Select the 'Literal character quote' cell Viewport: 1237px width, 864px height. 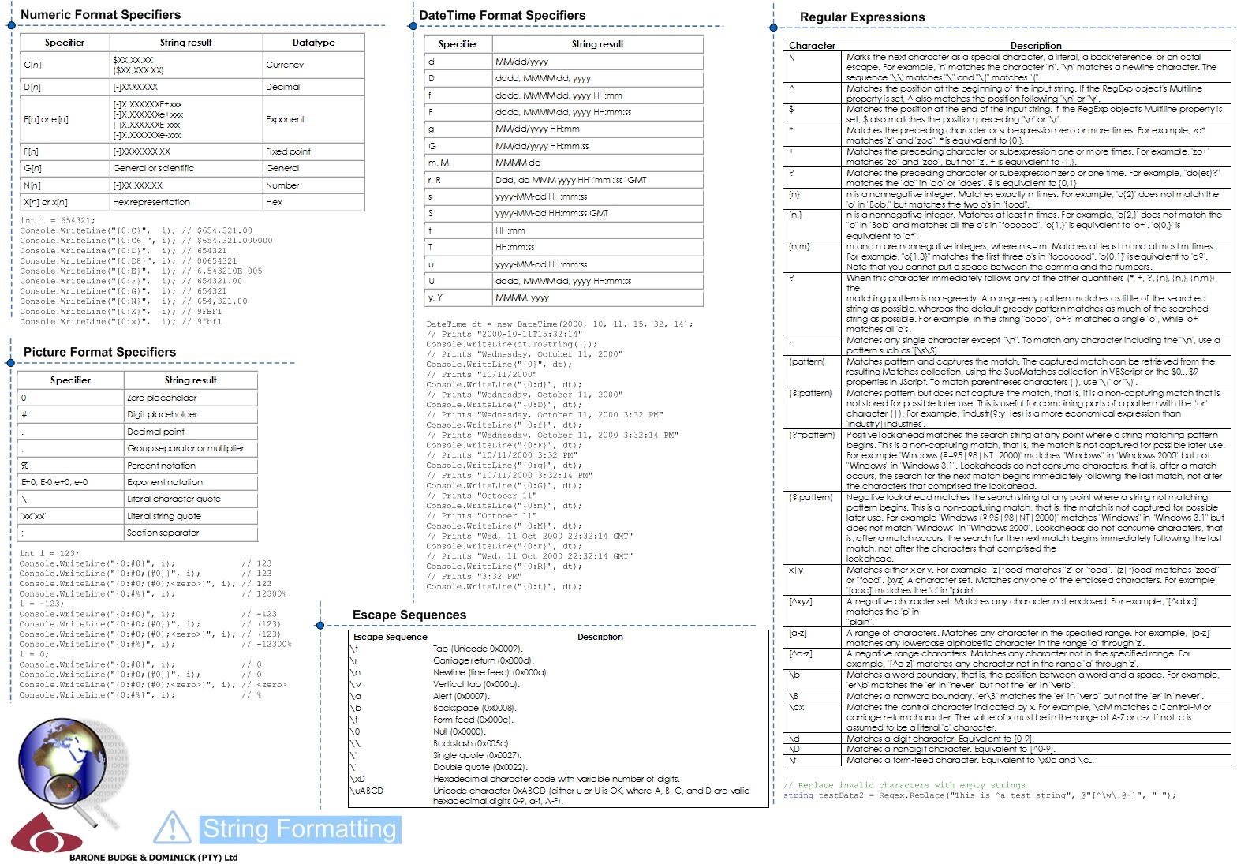click(x=190, y=499)
